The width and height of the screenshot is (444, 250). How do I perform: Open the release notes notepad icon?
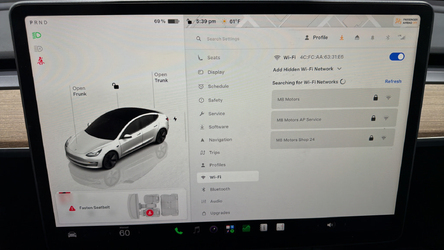coord(281,227)
